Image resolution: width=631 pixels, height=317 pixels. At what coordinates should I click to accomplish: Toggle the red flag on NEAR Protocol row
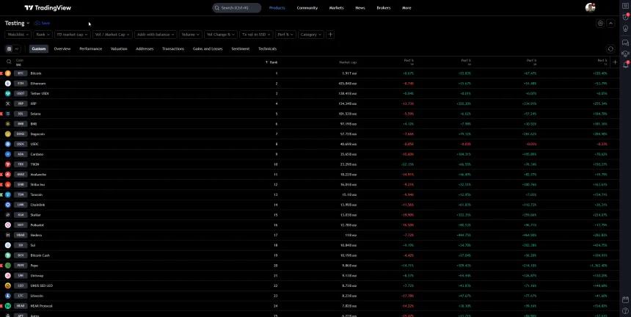1,306
